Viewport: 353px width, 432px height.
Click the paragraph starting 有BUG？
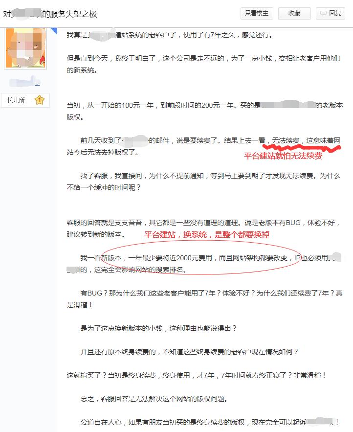204,299
